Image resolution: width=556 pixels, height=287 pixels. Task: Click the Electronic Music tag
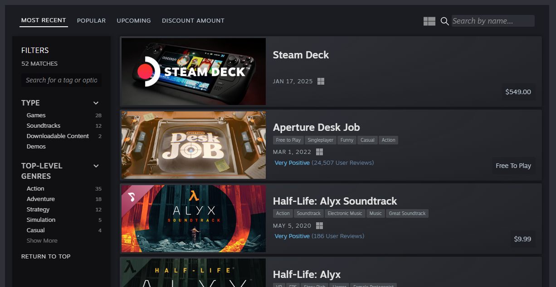[345, 214]
